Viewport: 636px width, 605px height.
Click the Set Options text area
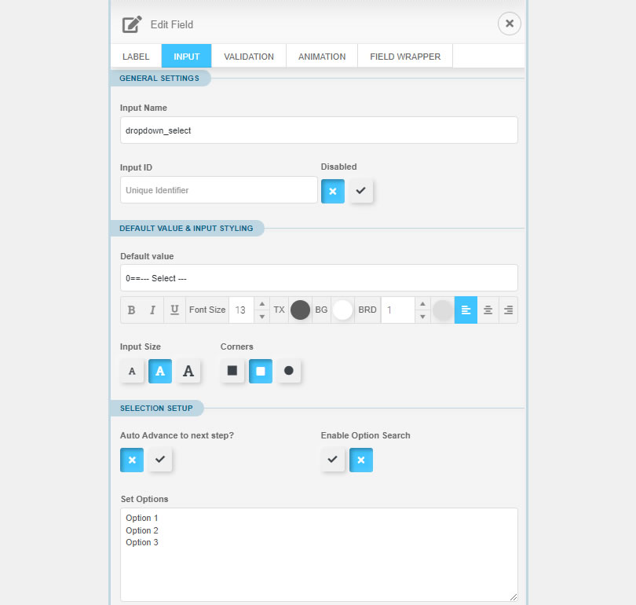pos(319,554)
